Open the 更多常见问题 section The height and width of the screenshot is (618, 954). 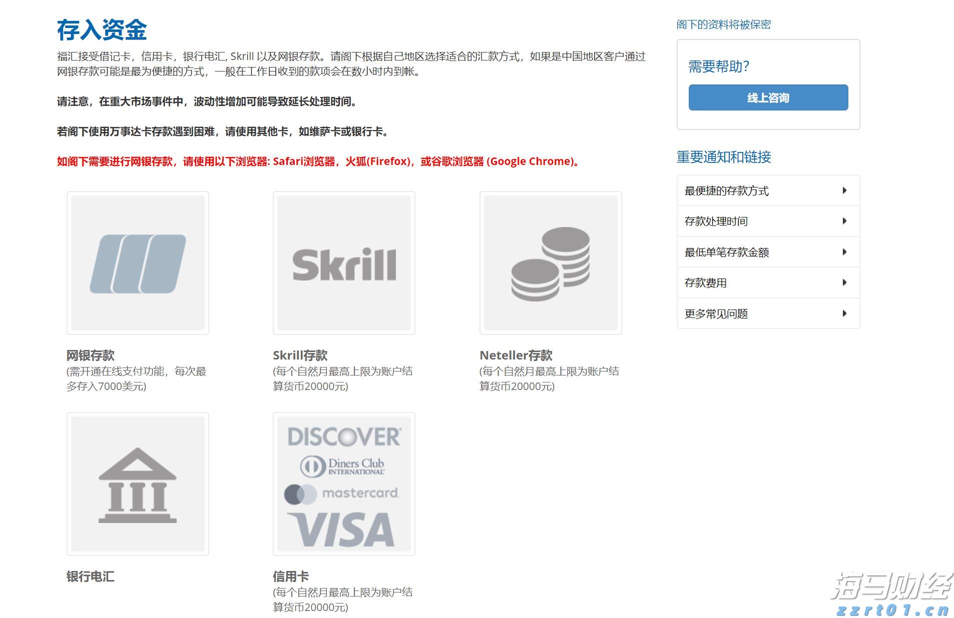tap(767, 313)
